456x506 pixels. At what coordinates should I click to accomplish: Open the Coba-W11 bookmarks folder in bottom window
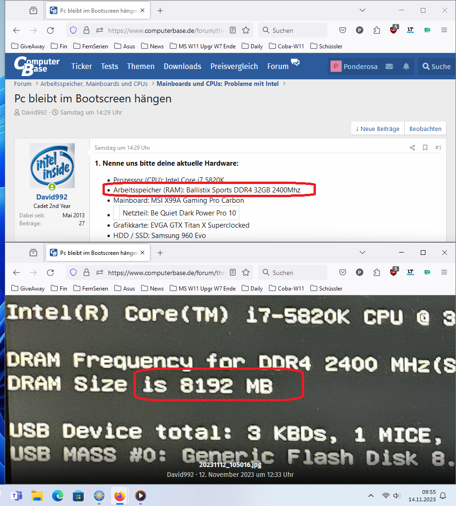286,289
